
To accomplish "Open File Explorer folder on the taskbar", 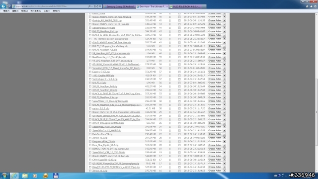I will [25, 176].
